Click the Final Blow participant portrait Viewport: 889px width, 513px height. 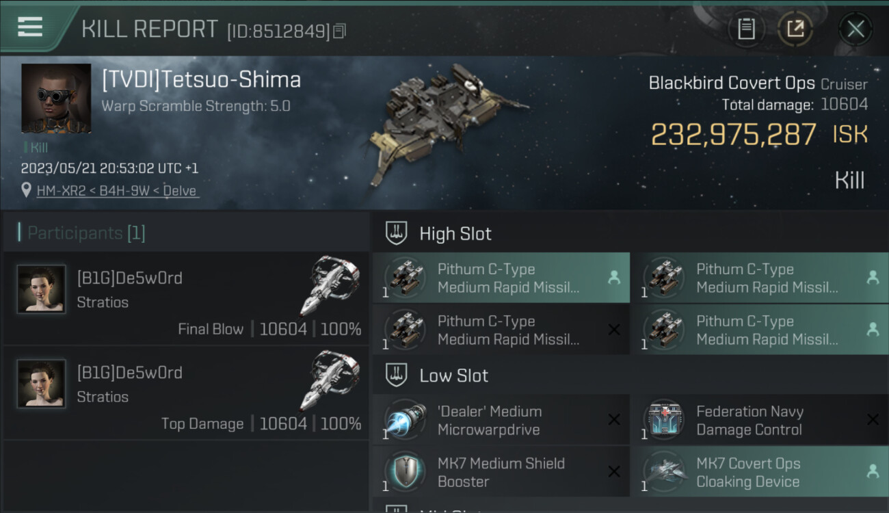(41, 289)
